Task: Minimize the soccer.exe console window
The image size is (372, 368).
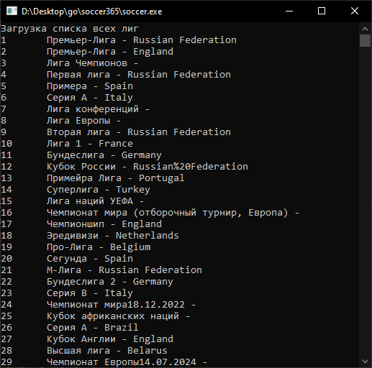Action: (289, 11)
